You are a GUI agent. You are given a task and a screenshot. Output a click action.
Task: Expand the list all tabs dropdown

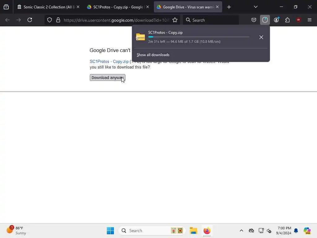[256, 7]
